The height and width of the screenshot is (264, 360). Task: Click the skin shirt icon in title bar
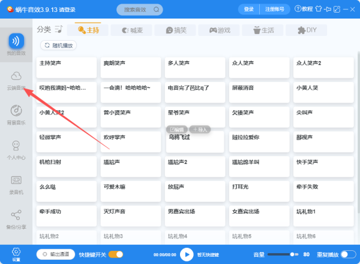click(x=319, y=9)
